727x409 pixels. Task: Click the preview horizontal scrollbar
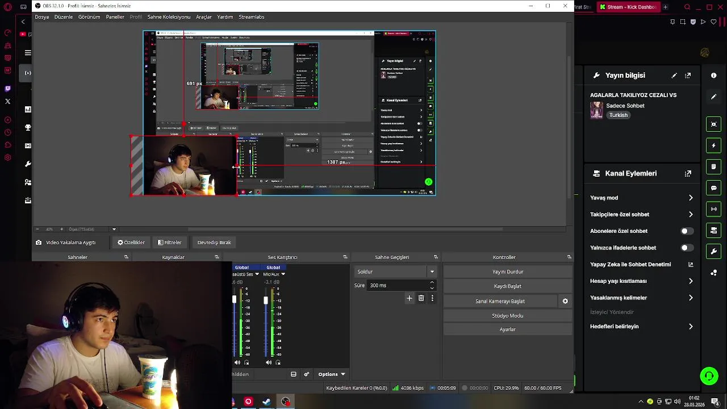click(x=345, y=229)
